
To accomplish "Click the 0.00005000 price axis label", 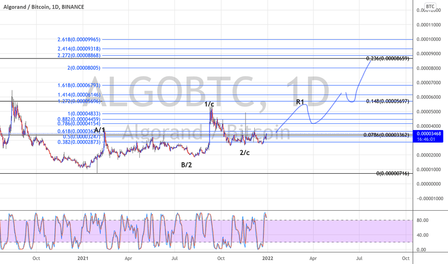I will 429,111.
